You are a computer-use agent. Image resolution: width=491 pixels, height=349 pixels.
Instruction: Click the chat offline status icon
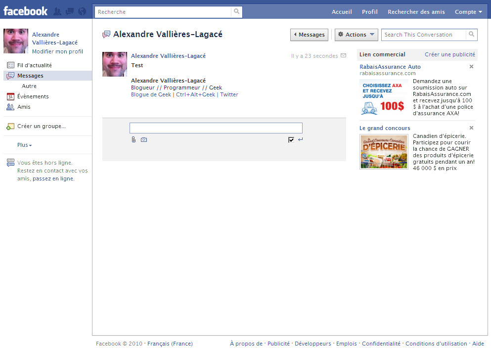coord(10,163)
